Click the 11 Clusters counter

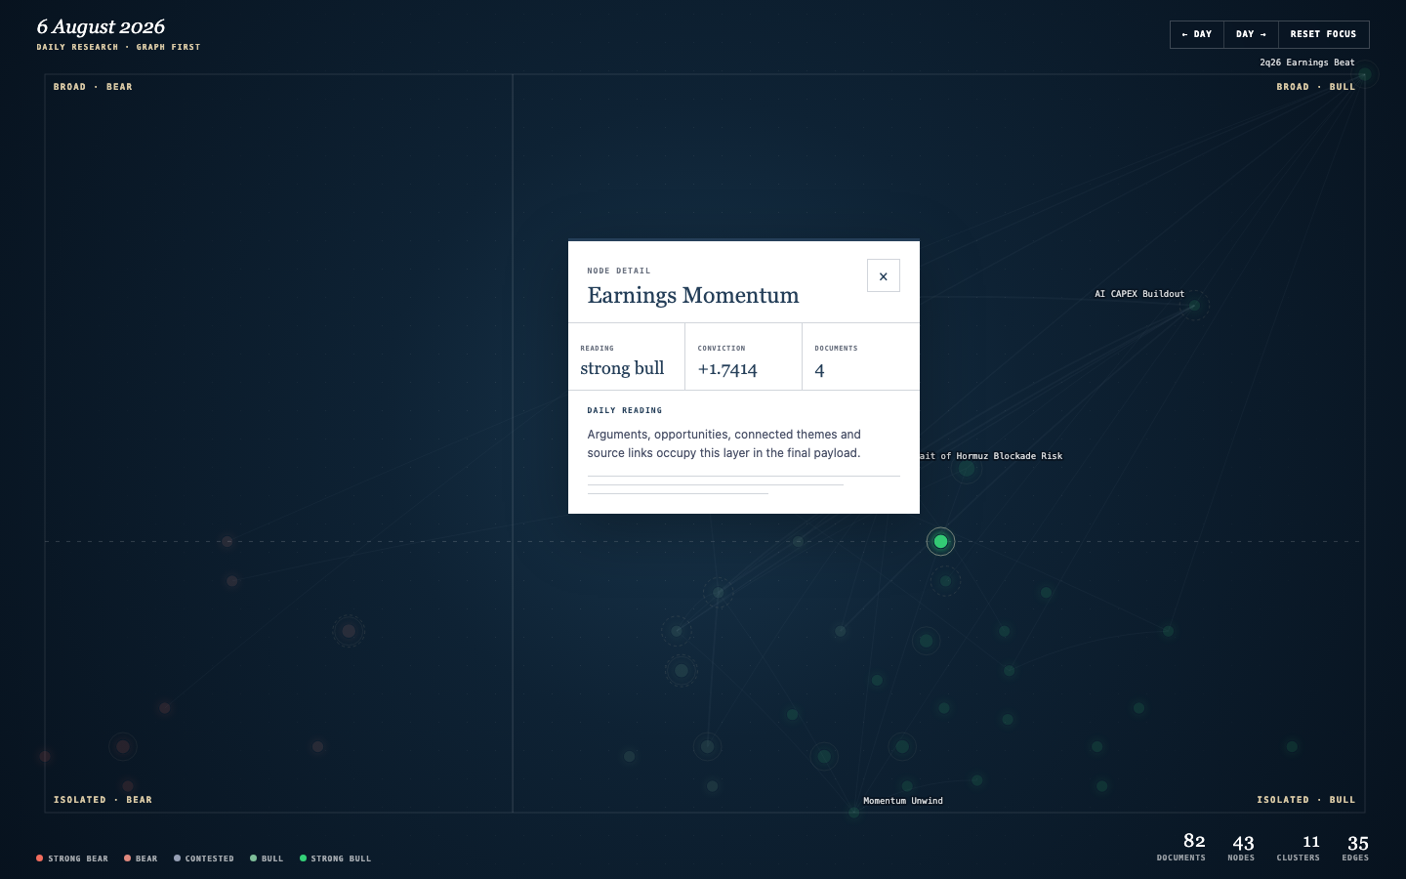pos(1299,847)
